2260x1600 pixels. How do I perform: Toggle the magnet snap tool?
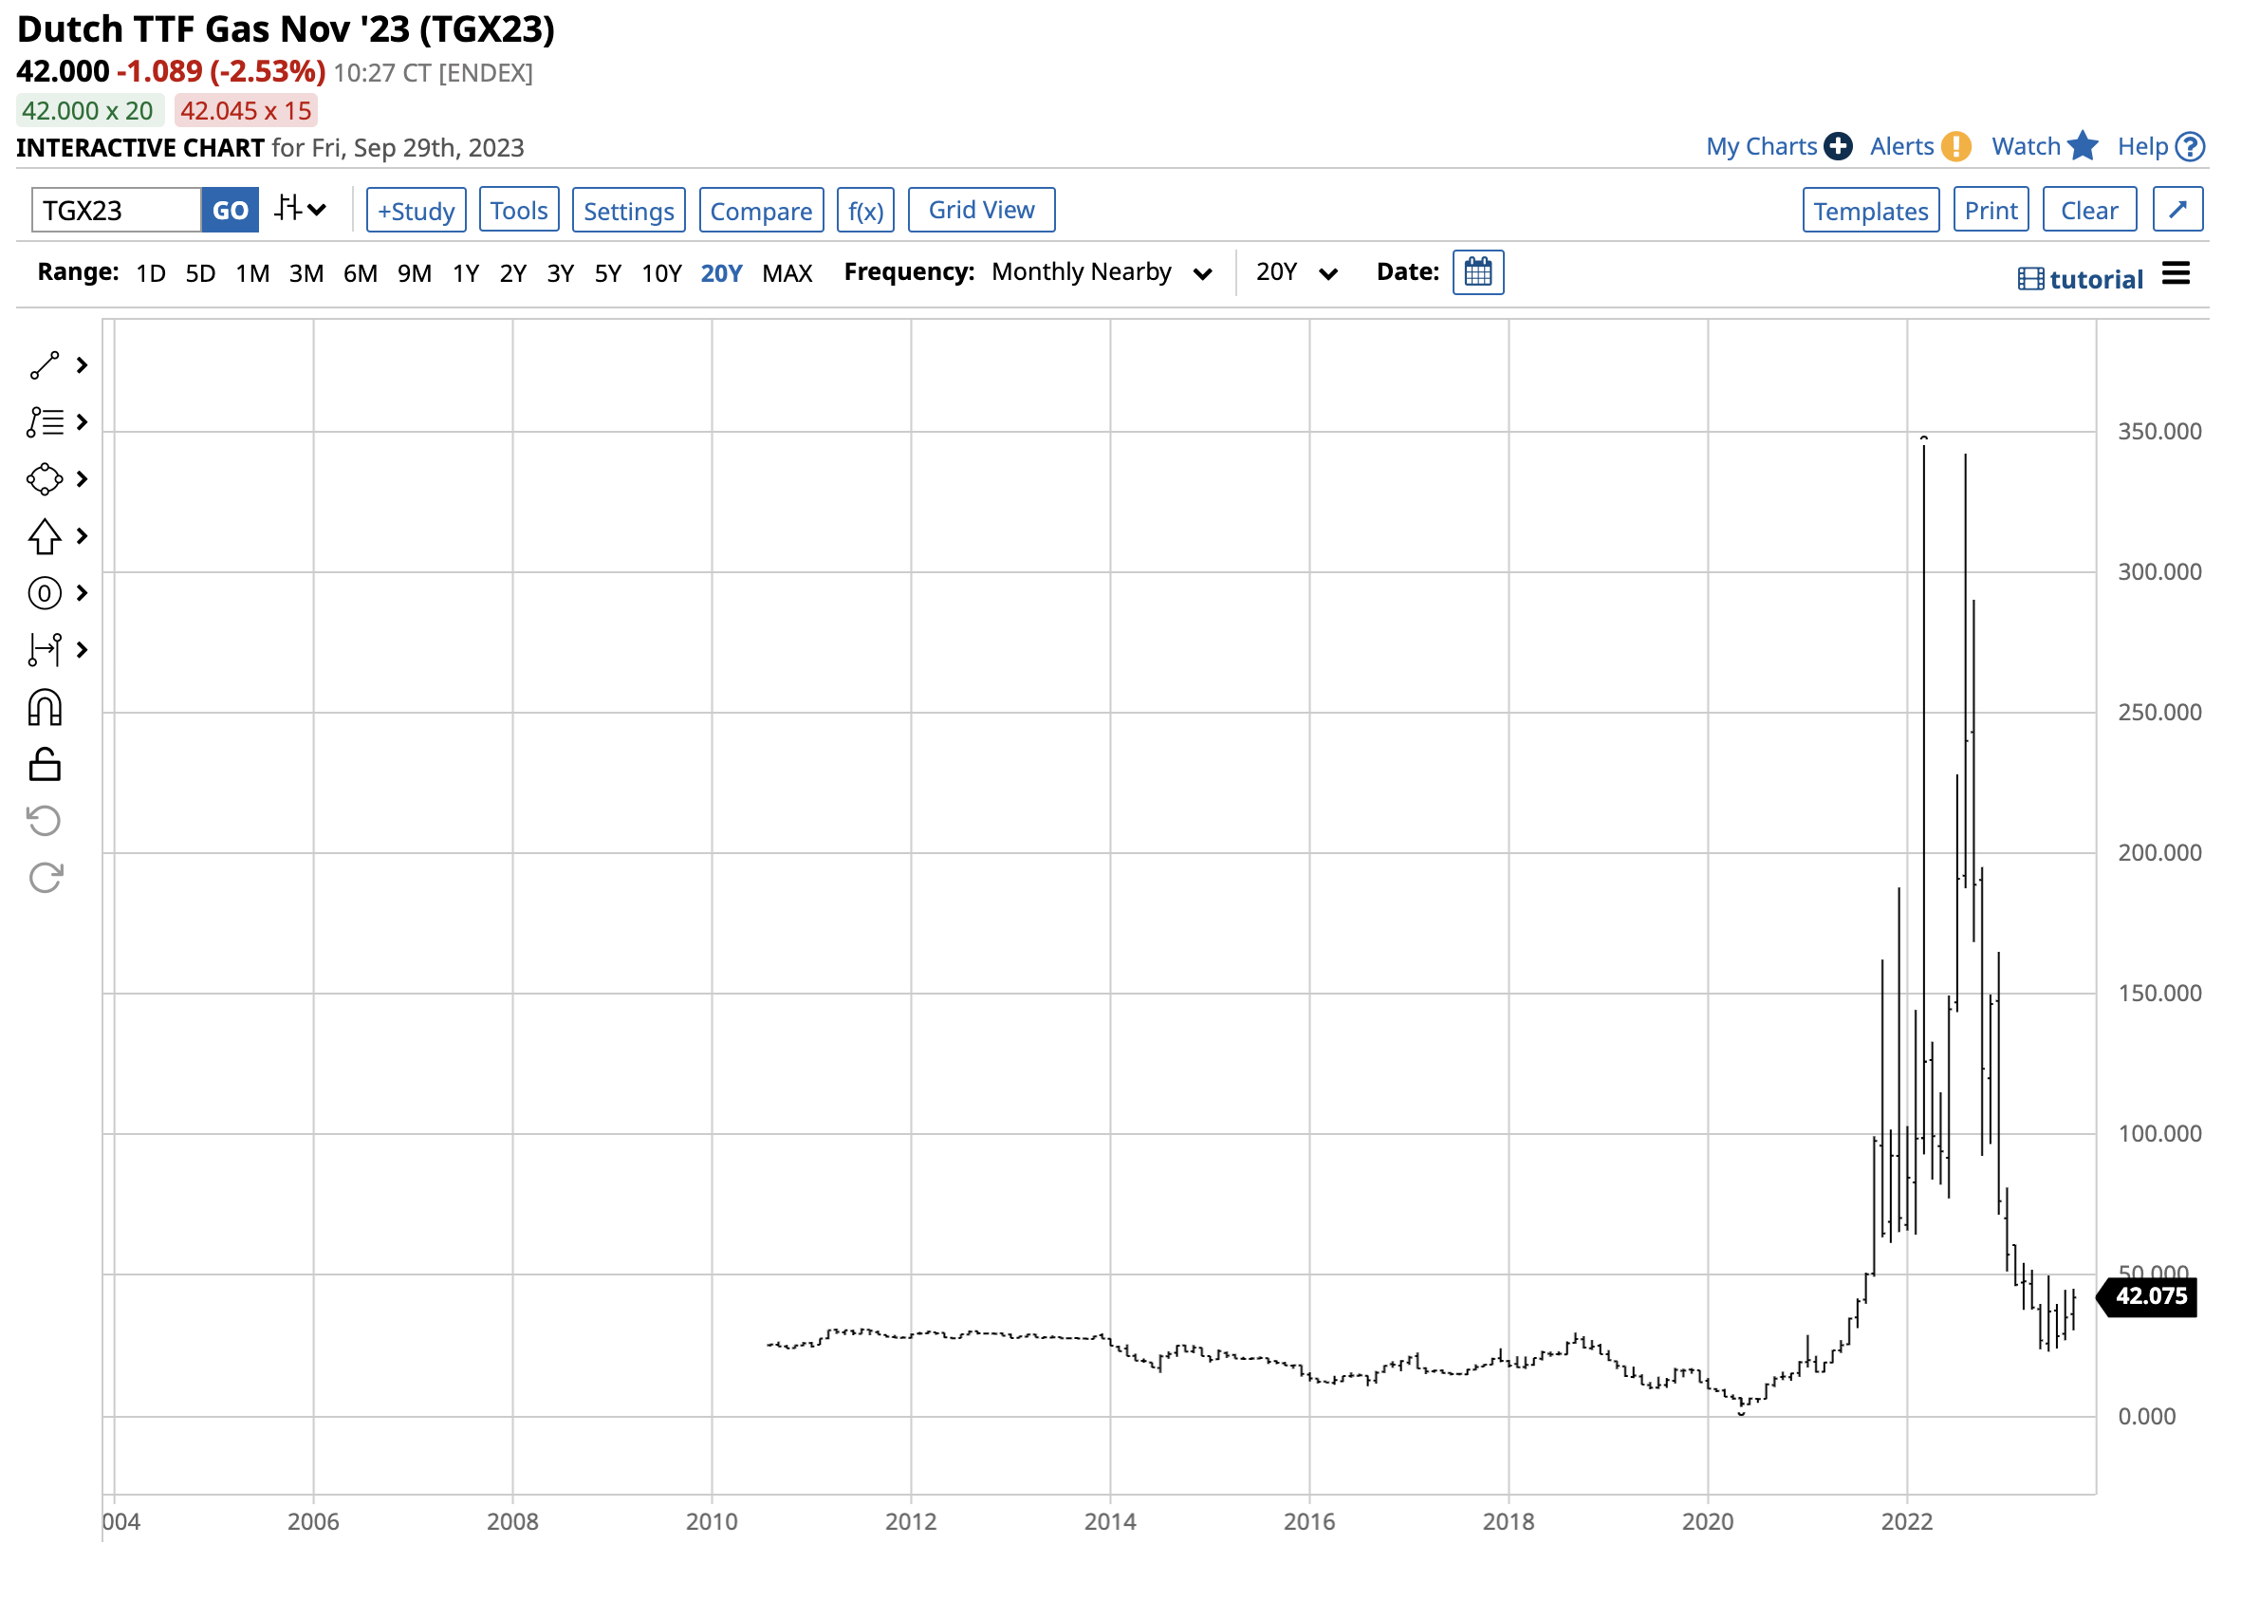[x=45, y=707]
